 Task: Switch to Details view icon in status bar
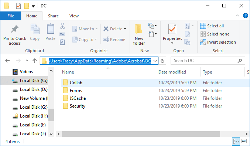point(236,141)
